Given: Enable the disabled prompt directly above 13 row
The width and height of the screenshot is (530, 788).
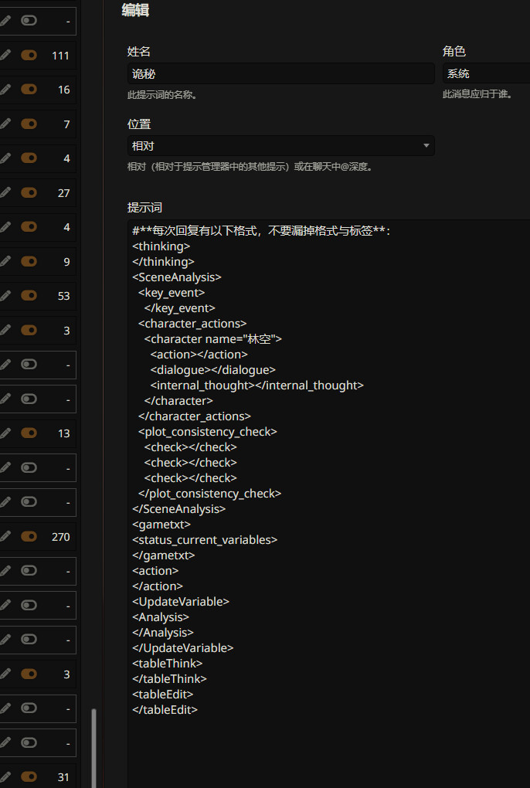Looking at the screenshot, I should tap(29, 399).
